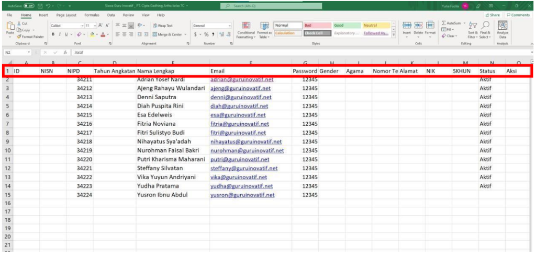Apply Comma Style format
The image size is (536, 260).
[213, 34]
